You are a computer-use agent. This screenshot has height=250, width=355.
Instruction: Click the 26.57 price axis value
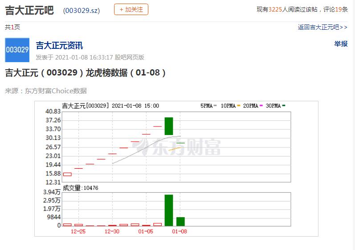[x=53, y=147]
